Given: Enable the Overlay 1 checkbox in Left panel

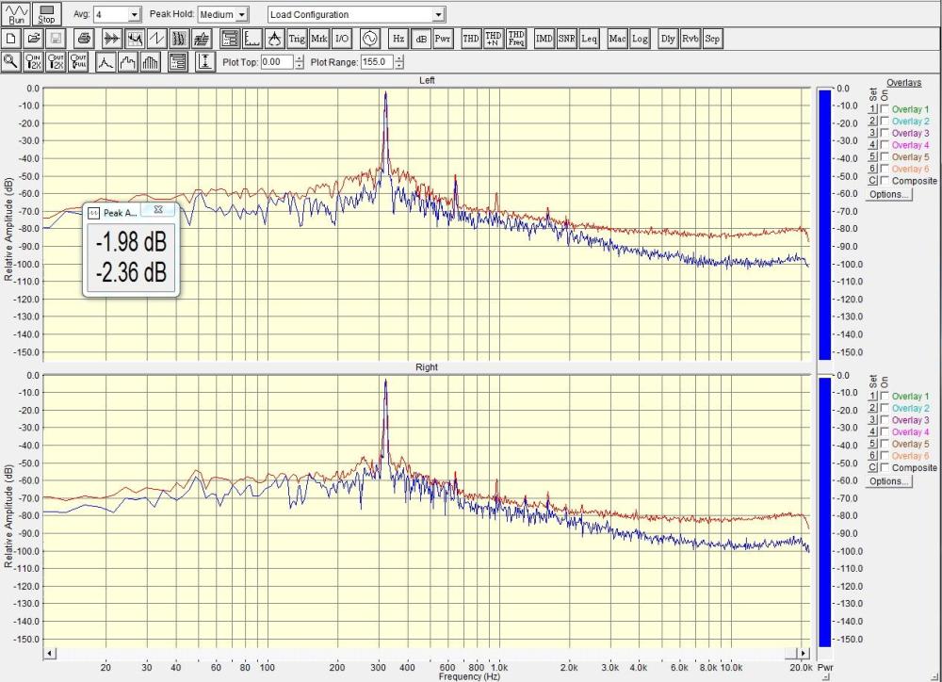Looking at the screenshot, I should tap(885, 109).
